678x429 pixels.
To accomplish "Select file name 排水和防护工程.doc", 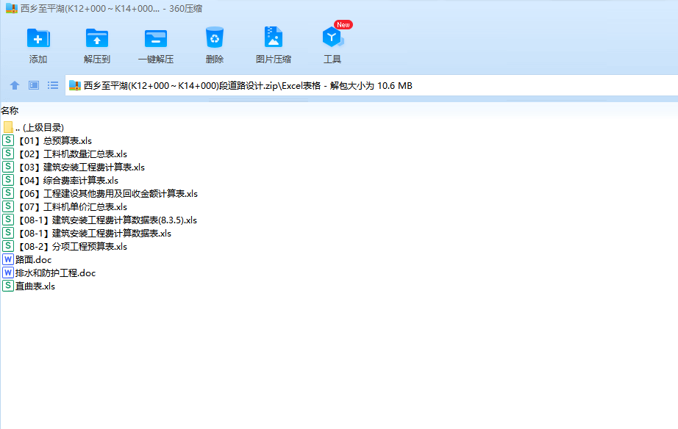I will coord(55,273).
